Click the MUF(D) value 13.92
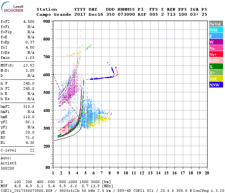Screen dimensions: 225x193 point(29,65)
